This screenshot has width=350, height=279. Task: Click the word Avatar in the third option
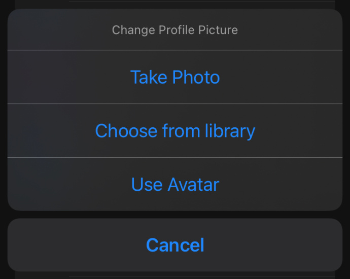coord(194,184)
